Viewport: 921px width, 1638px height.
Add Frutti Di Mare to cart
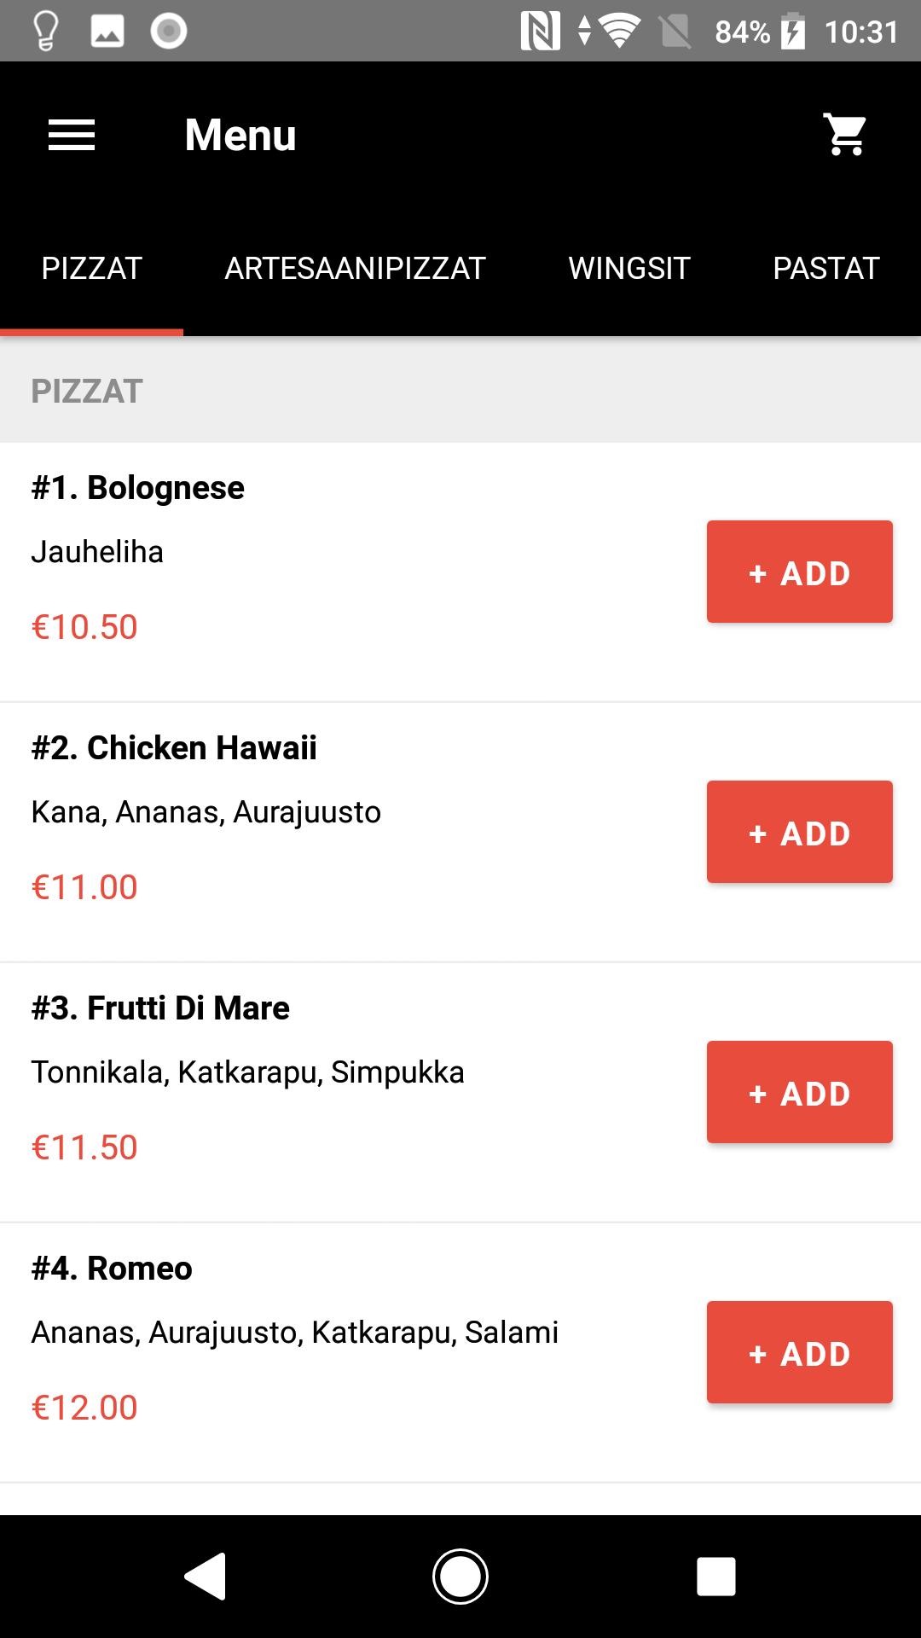pos(799,1092)
